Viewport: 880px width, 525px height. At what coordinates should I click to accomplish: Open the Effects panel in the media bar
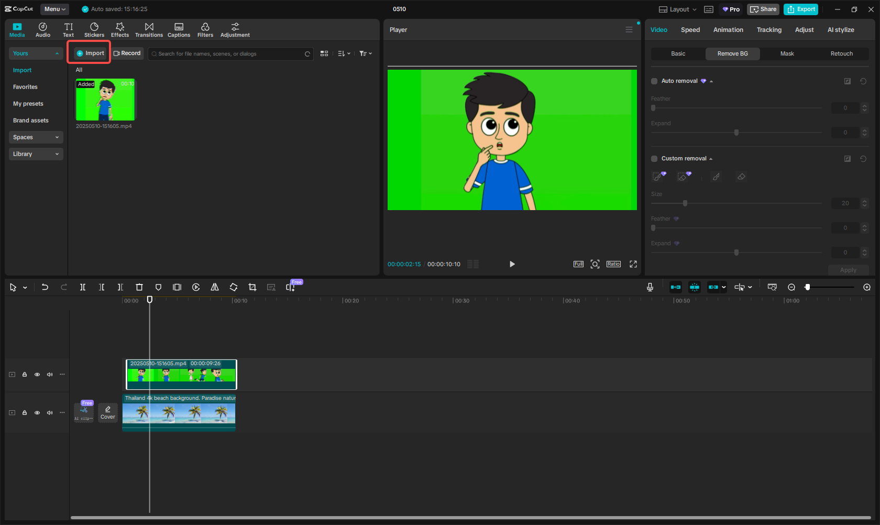coord(120,29)
